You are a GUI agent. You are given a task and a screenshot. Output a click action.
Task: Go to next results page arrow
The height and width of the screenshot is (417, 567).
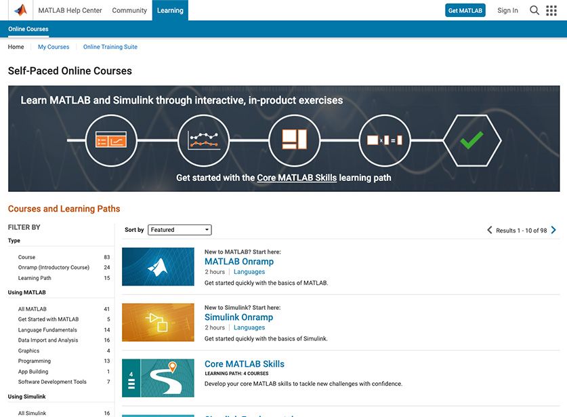553,230
